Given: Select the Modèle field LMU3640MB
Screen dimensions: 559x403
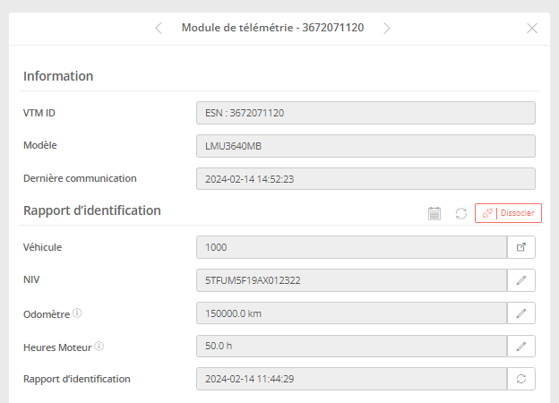Looking at the screenshot, I should pos(365,146).
